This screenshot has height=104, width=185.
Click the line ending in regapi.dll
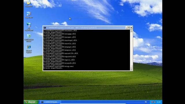tap(60, 47)
